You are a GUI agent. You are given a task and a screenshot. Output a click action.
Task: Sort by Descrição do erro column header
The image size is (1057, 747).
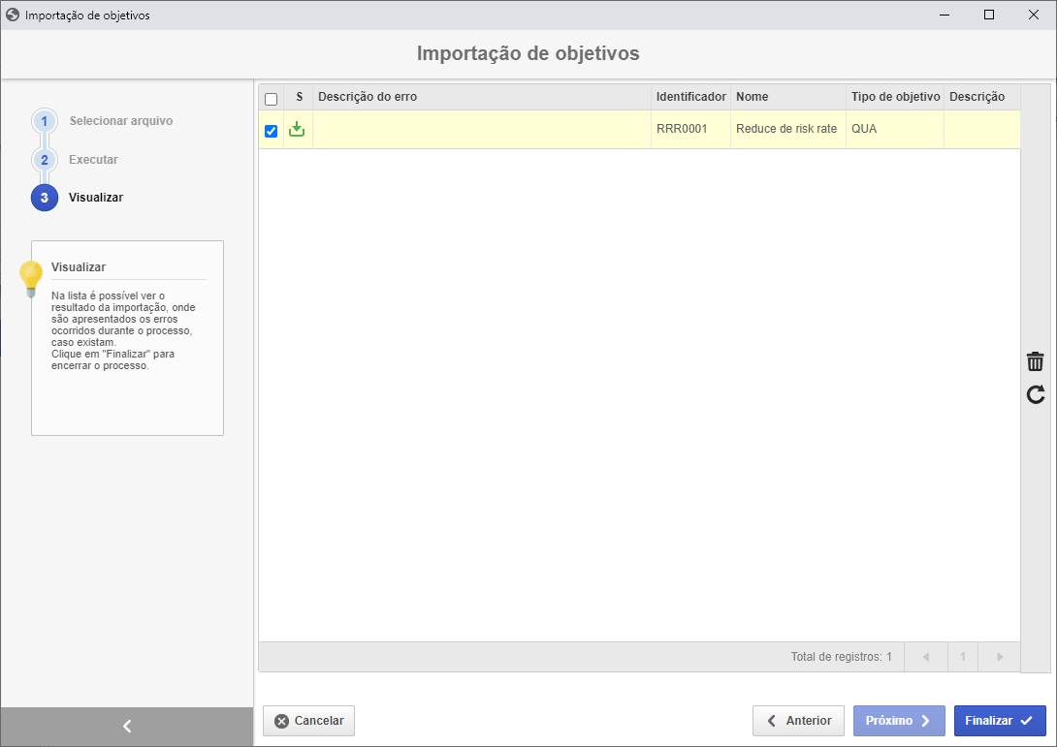point(481,97)
